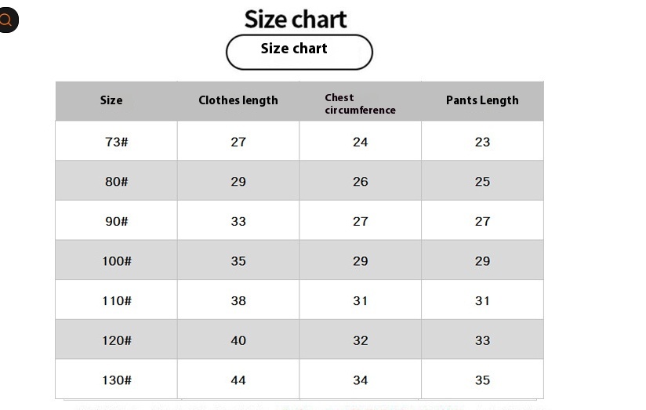The height and width of the screenshot is (410, 646).
Task: Select the Pants Length column header
Action: point(482,100)
